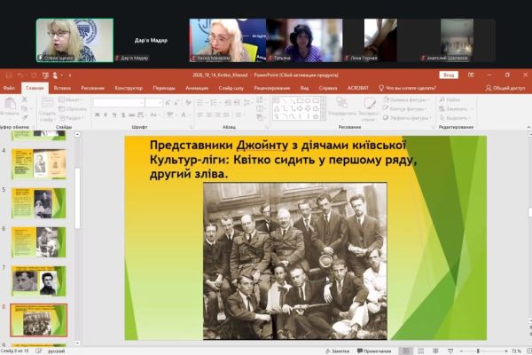Image resolution: width=532 pixels, height=355 pixels.
Task: Open the Эффекты фигуры effects dropdown
Action: (407, 118)
